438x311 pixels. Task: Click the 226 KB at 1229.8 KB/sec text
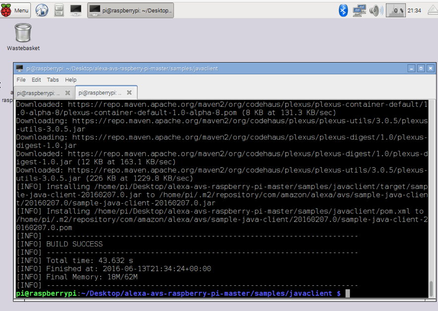pyautogui.click(x=139, y=178)
